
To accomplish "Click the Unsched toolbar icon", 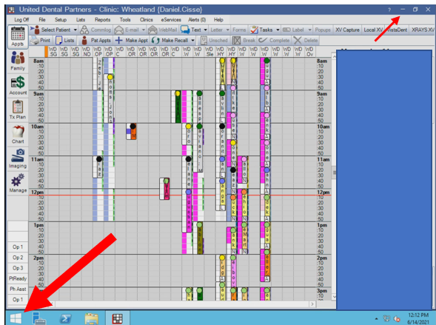I will click(204, 40).
